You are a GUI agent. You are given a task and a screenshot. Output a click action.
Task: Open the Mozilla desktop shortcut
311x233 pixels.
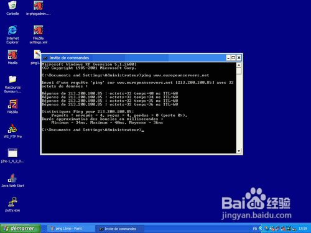[12, 57]
